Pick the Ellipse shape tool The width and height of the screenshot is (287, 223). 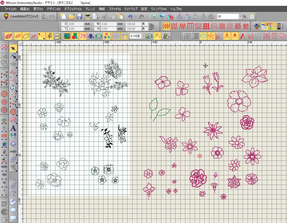point(13,210)
